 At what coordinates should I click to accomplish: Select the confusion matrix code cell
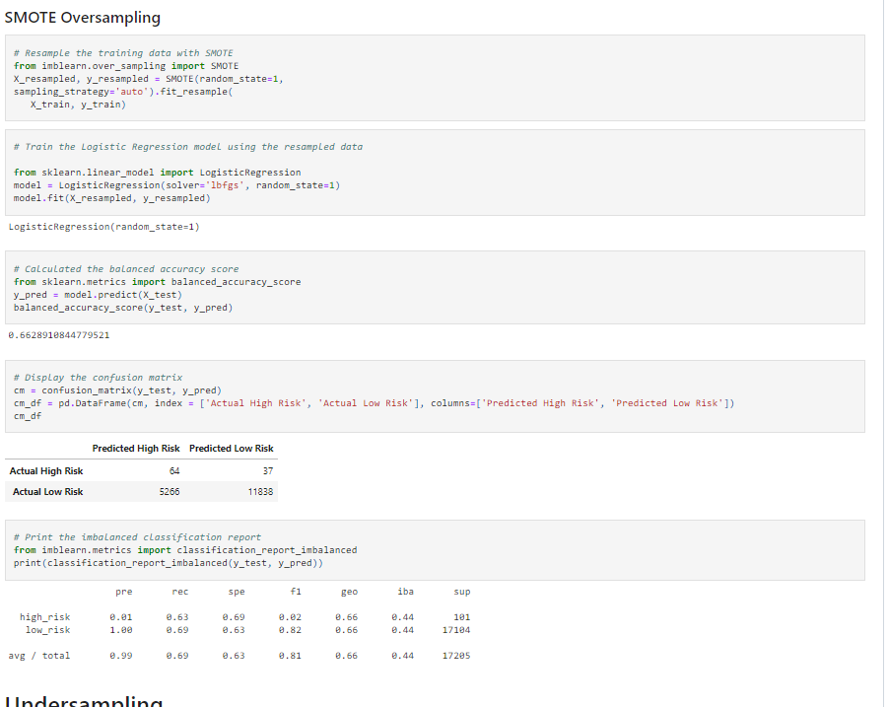click(x=435, y=396)
